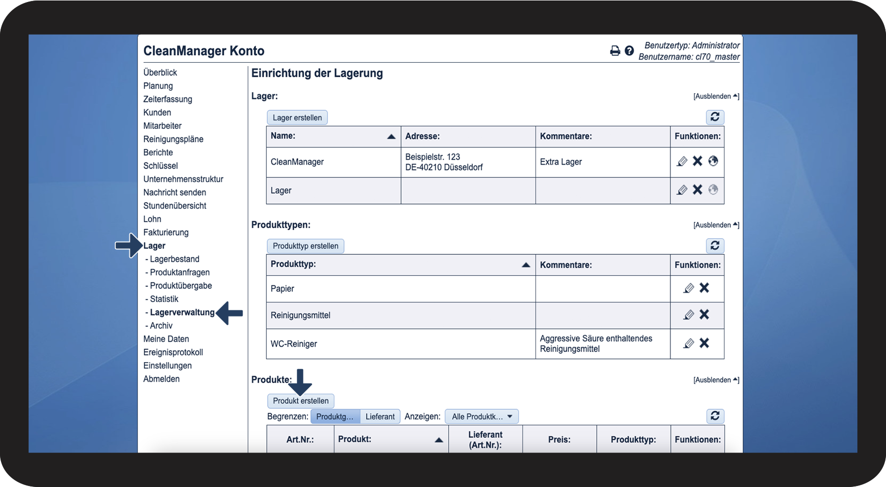This screenshot has height=487, width=886.
Task: Collapse the Produkte section via Ausblenden
Action: point(716,380)
